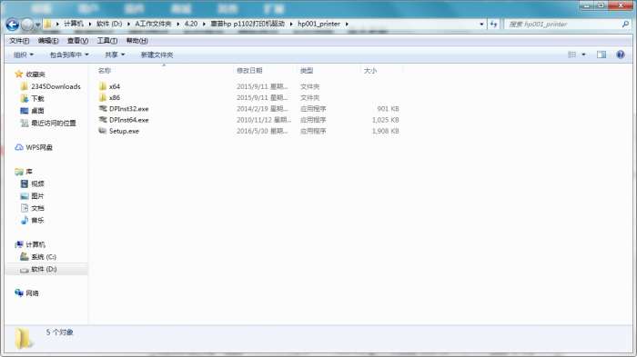637x357 pixels.
Task: Select the DPInst32.exe file
Action: pos(129,109)
